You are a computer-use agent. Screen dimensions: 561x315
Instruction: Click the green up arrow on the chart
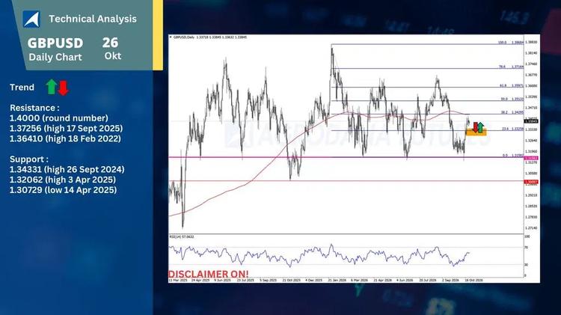click(x=481, y=127)
